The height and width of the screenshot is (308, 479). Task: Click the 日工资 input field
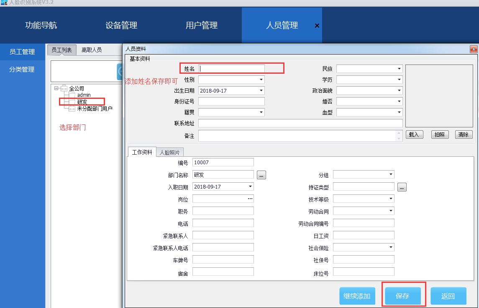pos(364,235)
